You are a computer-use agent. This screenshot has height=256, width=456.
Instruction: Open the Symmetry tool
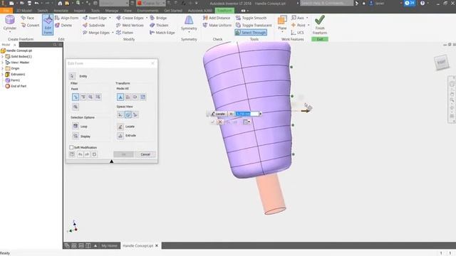click(189, 23)
